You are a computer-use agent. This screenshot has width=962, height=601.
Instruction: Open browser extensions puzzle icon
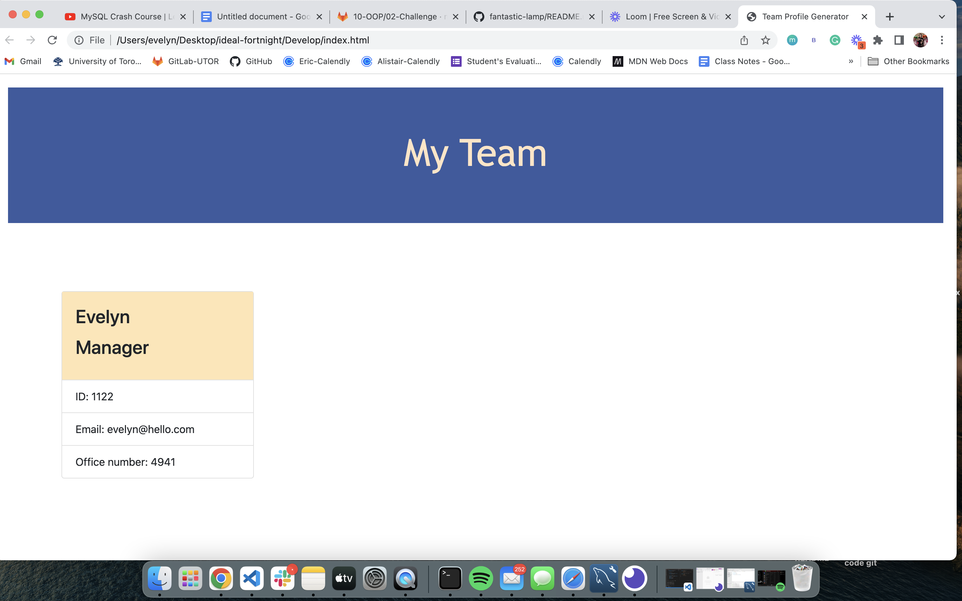coord(877,40)
